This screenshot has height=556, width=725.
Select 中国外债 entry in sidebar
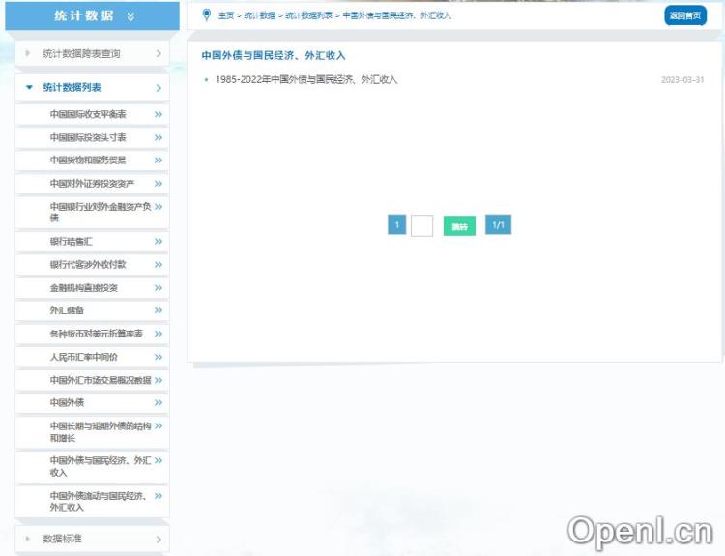coord(92,403)
